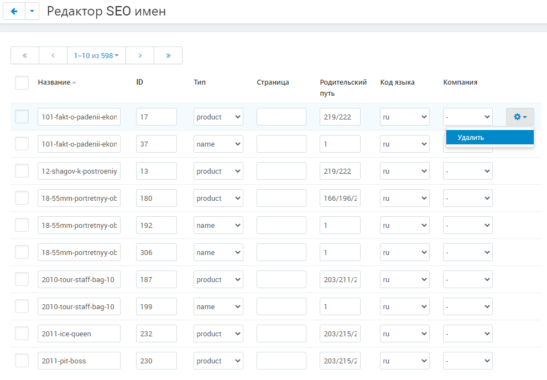Viewport: 547px width, 380px height.
Task: Open the Тип dropdown for ID 230
Action: coord(218,361)
